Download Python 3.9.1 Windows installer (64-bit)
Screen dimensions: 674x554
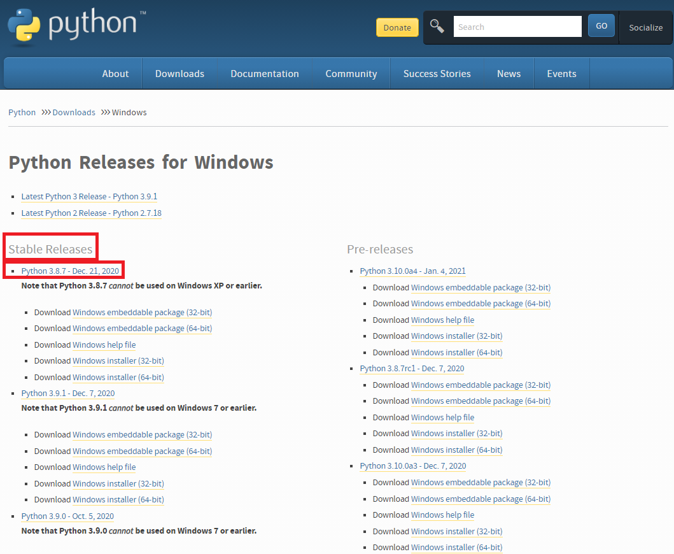[118, 499]
